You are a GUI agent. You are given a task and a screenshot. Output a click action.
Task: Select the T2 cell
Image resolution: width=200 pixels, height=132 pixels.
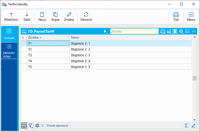(x=48, y=49)
